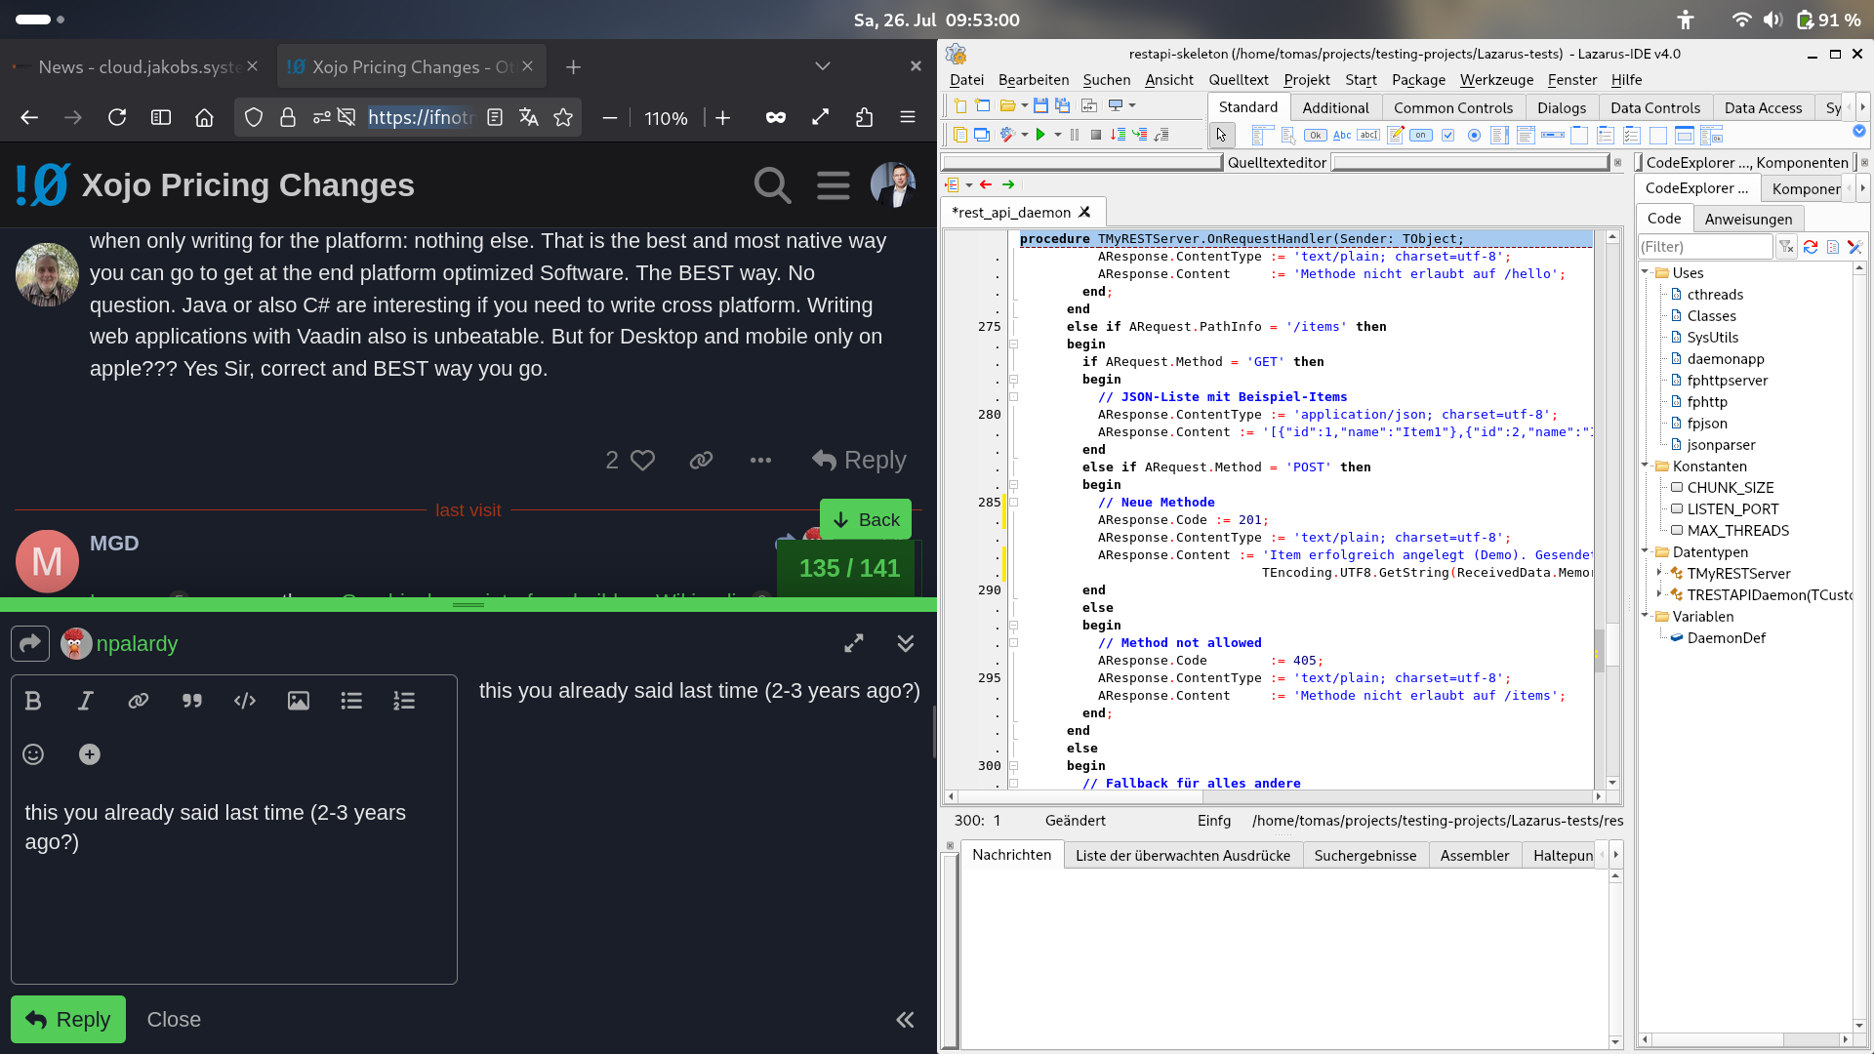Insert a blockquote in the composer
This screenshot has width=1874, height=1054.
[x=191, y=701]
